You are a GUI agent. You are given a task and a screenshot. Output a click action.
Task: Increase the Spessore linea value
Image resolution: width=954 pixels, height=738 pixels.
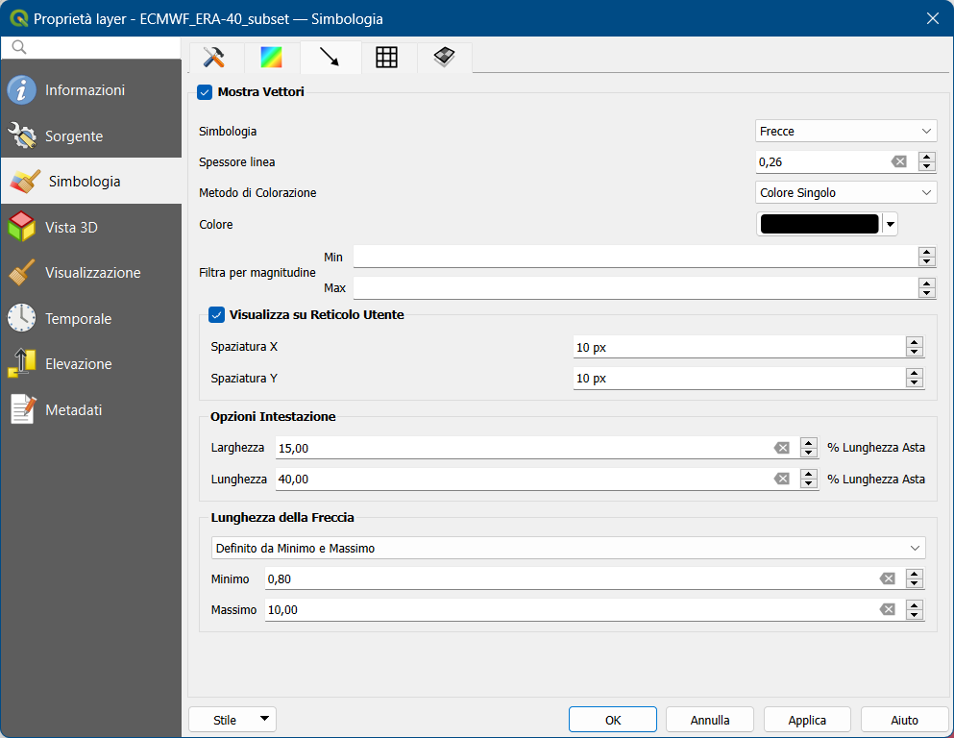927,157
